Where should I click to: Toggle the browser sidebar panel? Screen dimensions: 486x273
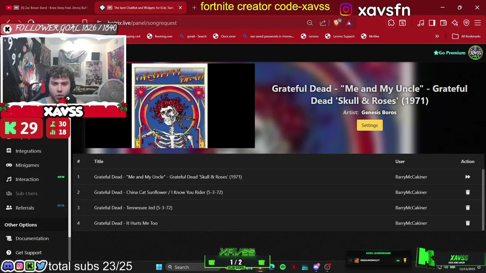point(432,23)
